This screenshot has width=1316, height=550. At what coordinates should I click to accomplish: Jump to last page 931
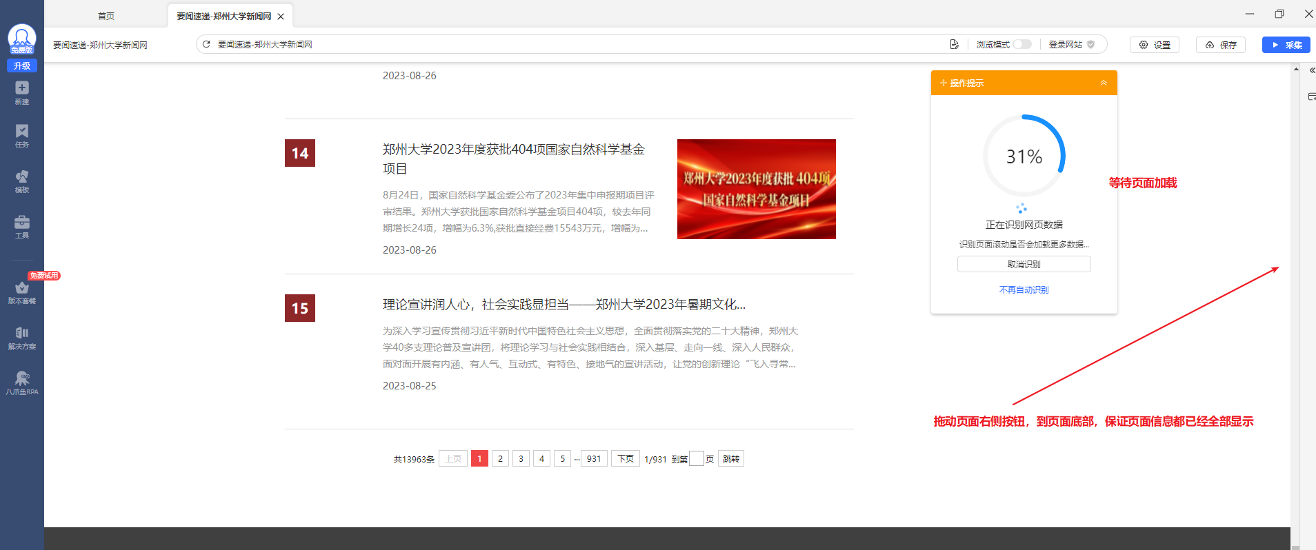pos(594,458)
